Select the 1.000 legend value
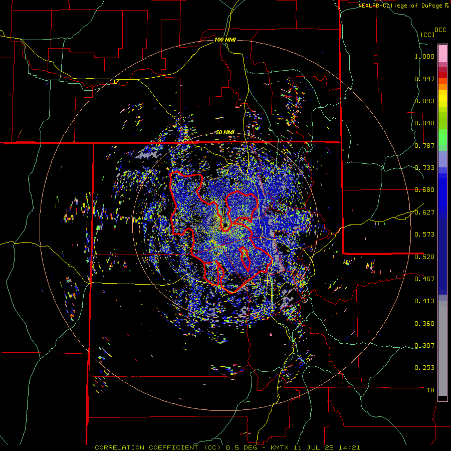Image resolution: width=451 pixels, height=451 pixels. [424, 56]
